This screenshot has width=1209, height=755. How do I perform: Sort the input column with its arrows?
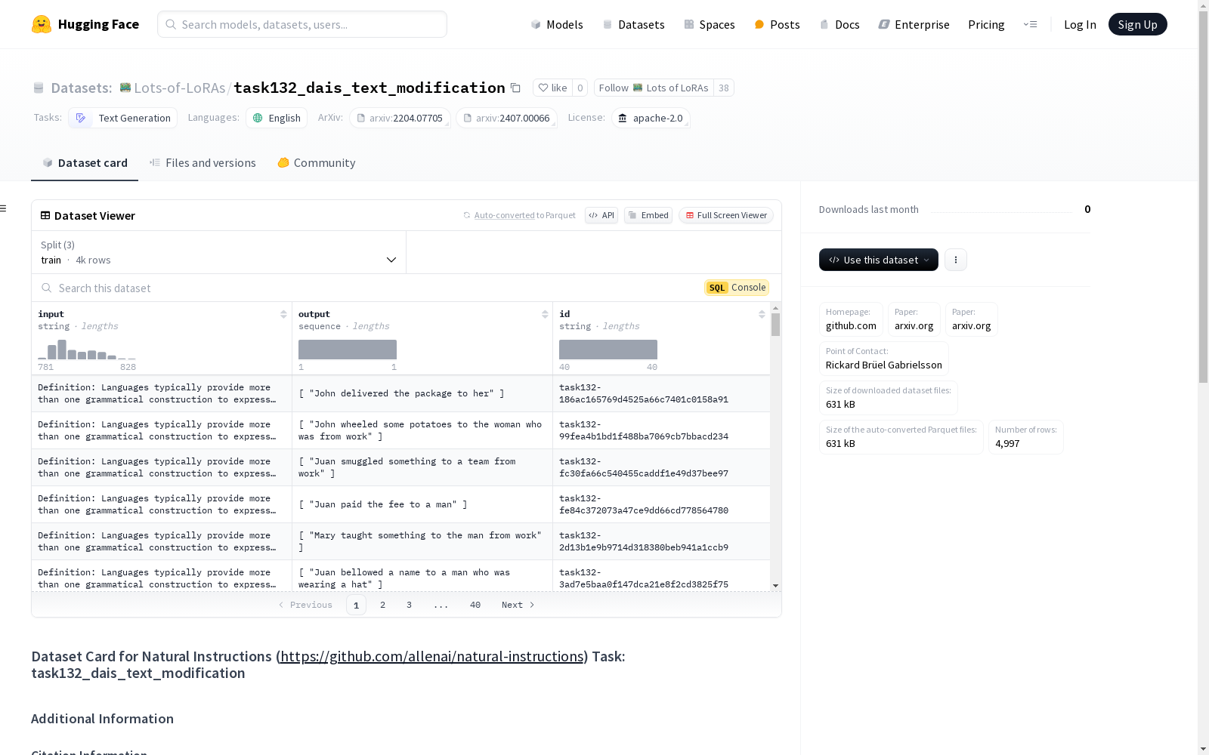283,314
